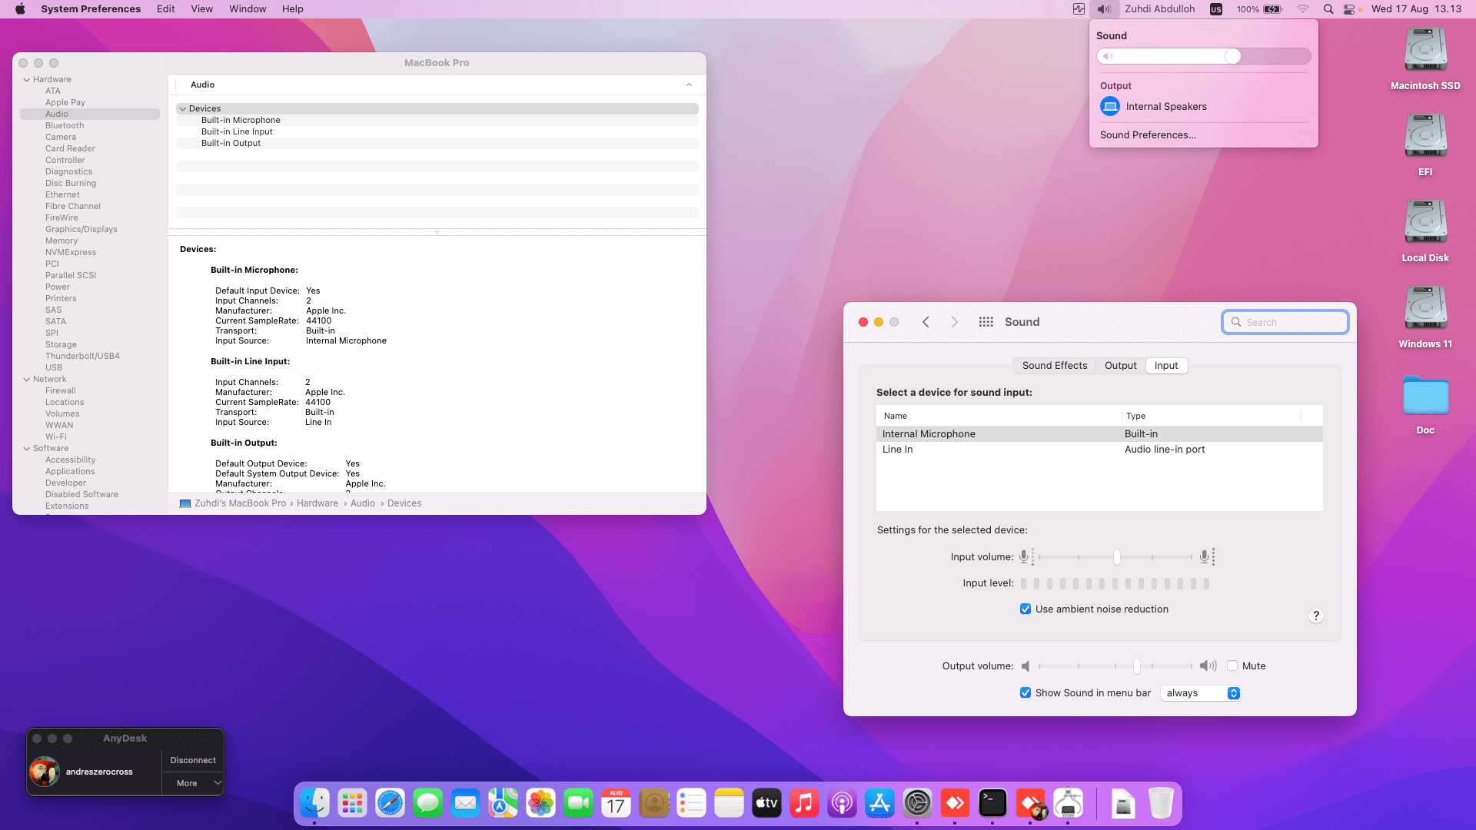Open Terminal from the dock

point(992,804)
